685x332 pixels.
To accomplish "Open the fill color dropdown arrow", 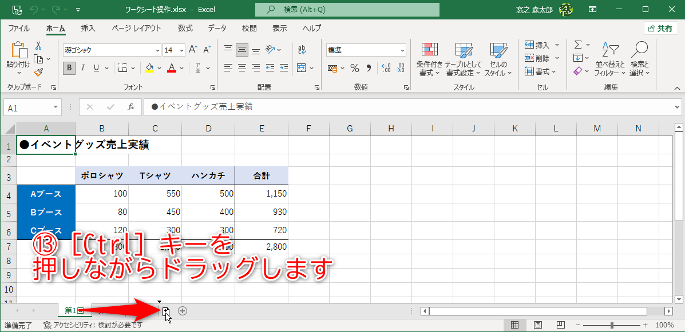I will click(158, 68).
